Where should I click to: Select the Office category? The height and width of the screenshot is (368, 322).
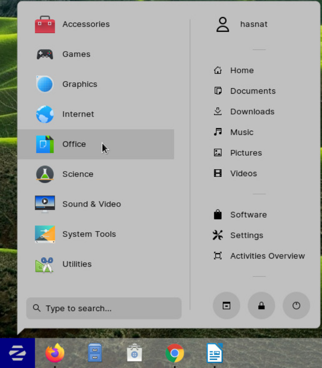[x=96, y=144]
